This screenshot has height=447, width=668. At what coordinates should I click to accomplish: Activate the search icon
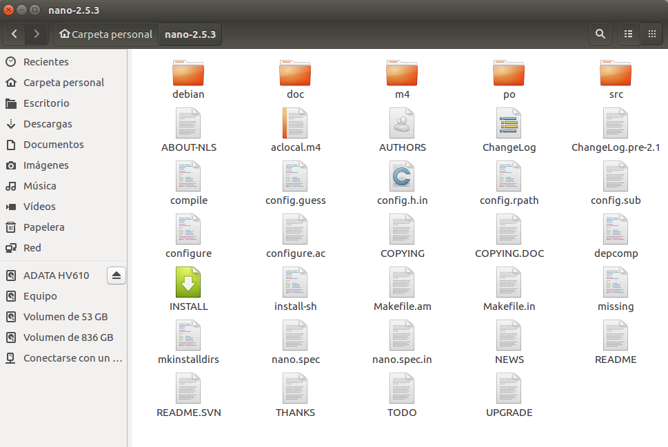(599, 33)
